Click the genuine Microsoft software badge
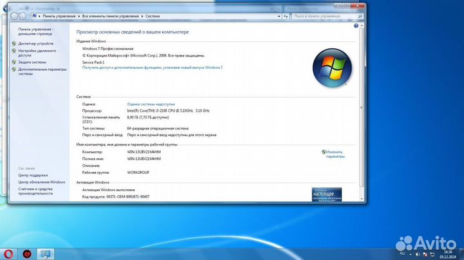Image resolution: width=464 pixels, height=260 pixels. click(327, 194)
